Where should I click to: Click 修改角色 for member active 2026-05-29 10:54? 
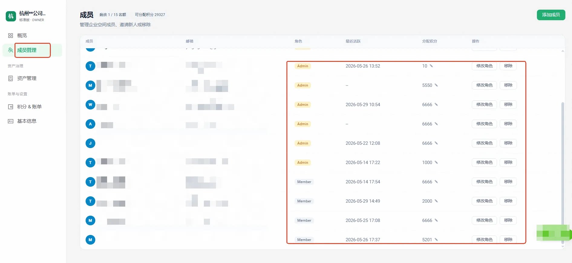[484, 104]
